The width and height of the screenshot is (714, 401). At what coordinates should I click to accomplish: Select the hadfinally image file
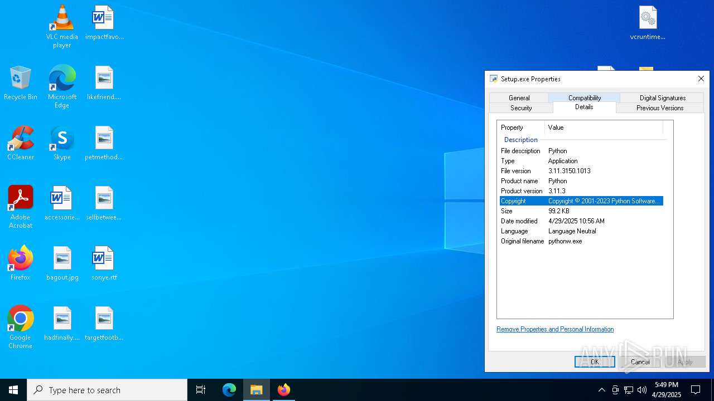[62, 323]
